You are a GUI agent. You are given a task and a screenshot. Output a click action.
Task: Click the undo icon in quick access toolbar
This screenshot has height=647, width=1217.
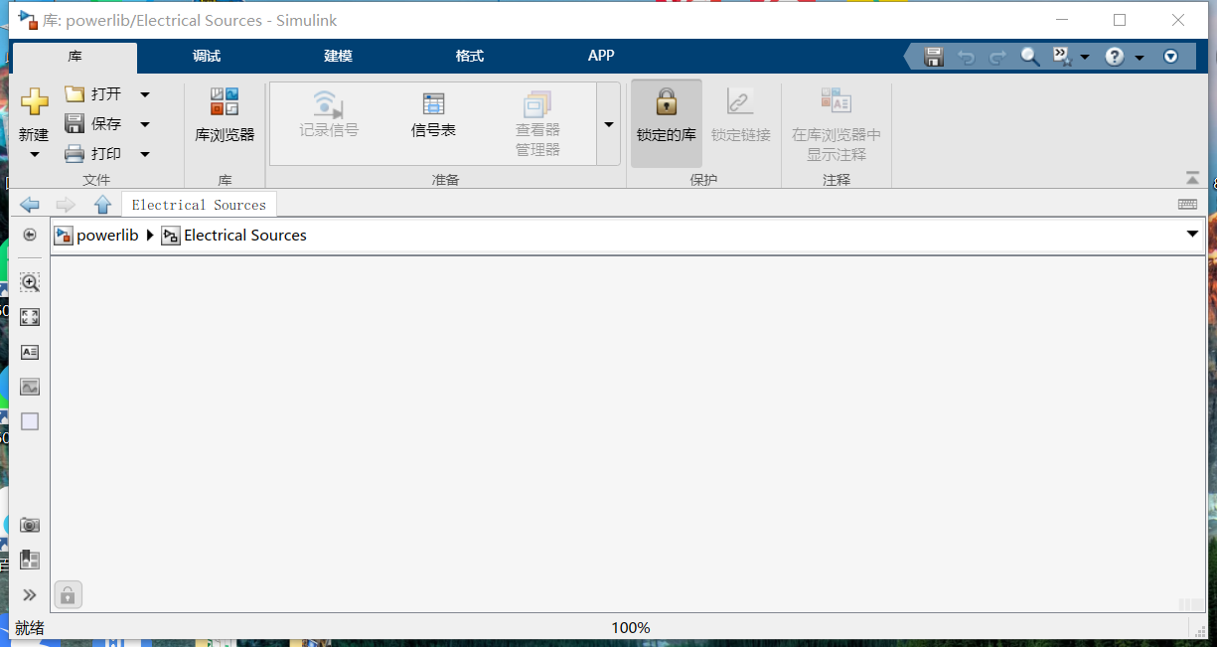pos(966,57)
